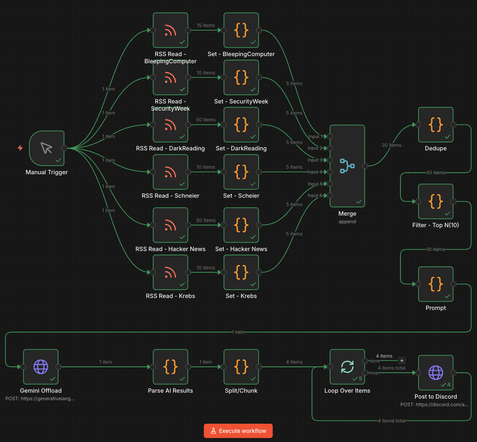The width and height of the screenshot is (477, 442).
Task: Click the Execute workflow button
Action: pos(238,430)
